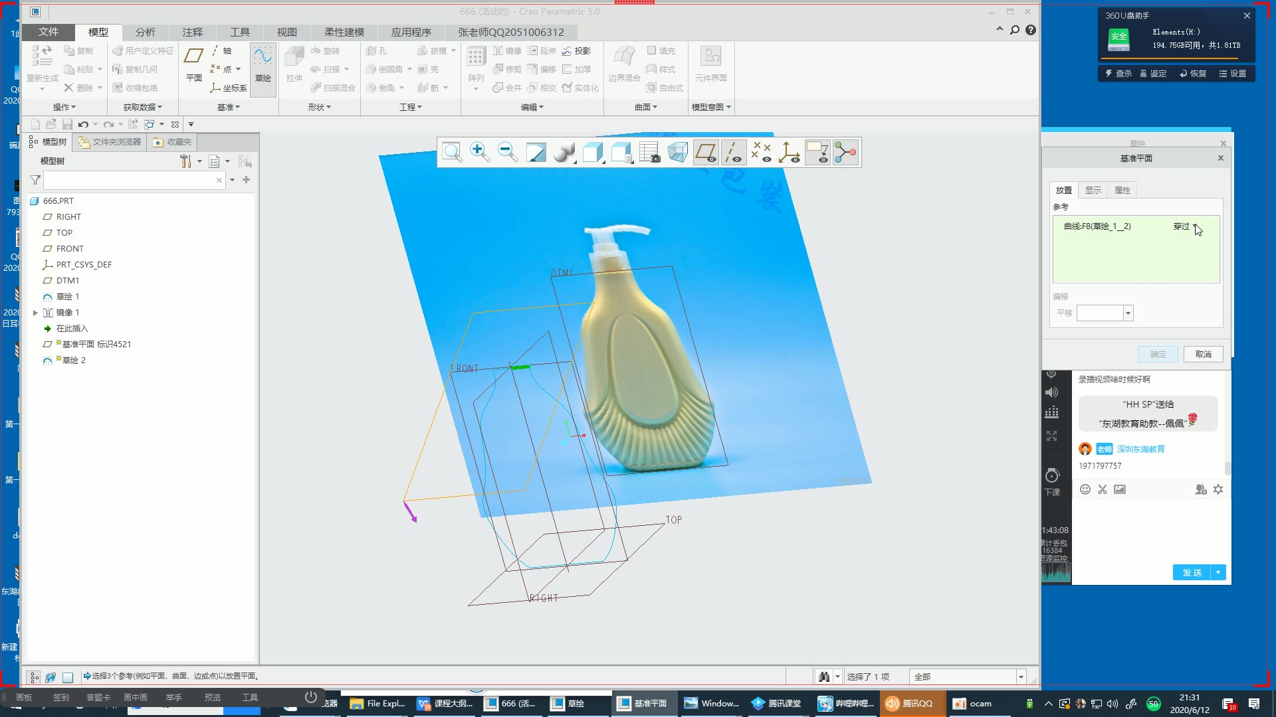This screenshot has height=717, width=1276.
Task: Switch to the Analysis (分析) ribbon tab
Action: [145, 32]
